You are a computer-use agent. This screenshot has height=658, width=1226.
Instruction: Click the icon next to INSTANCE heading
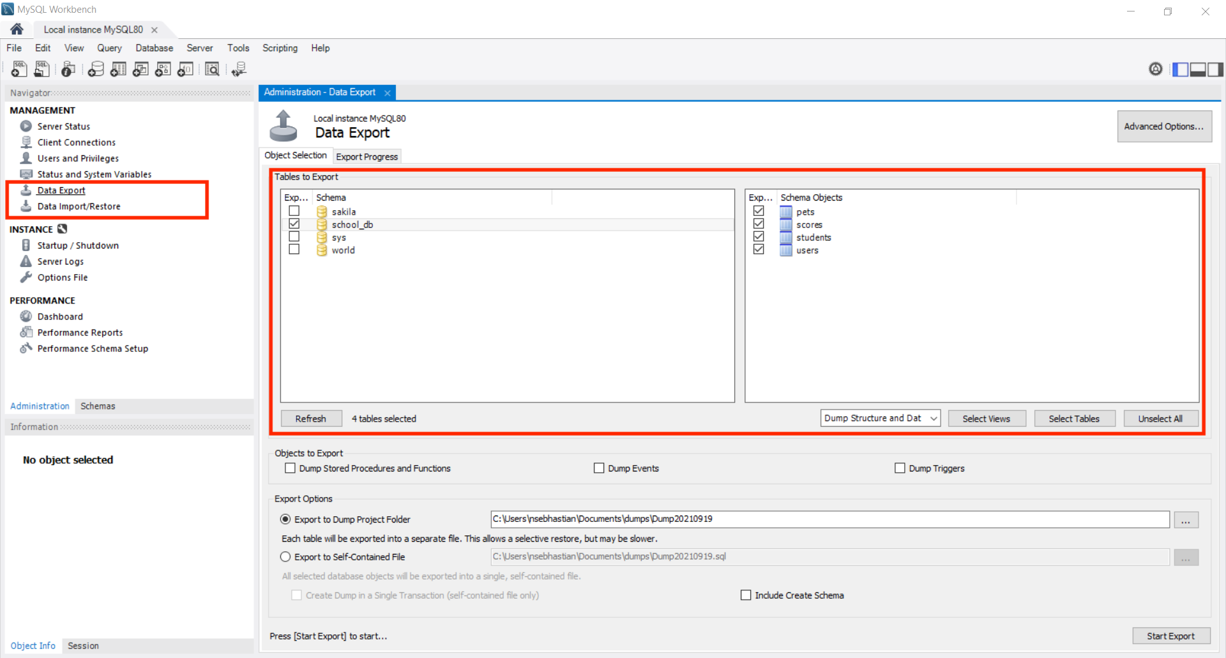(62, 229)
